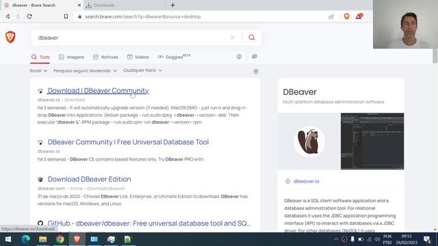Switch to the Imagens tab
The height and width of the screenshot is (246, 438).
click(x=71, y=57)
